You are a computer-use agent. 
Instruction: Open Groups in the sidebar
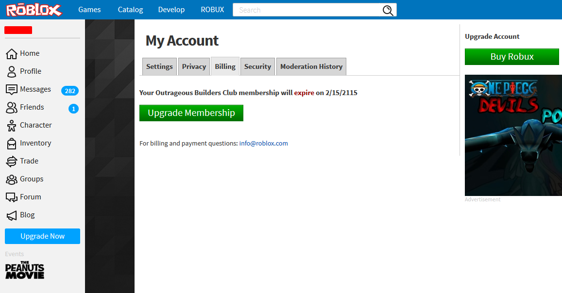pyautogui.click(x=32, y=179)
